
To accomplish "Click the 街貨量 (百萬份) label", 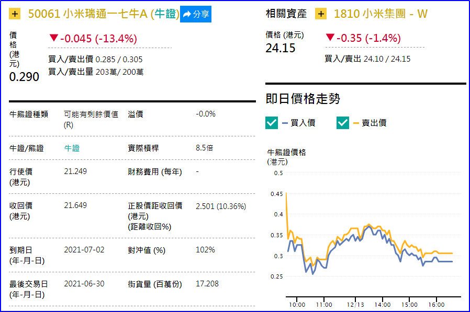I will click(x=155, y=284).
